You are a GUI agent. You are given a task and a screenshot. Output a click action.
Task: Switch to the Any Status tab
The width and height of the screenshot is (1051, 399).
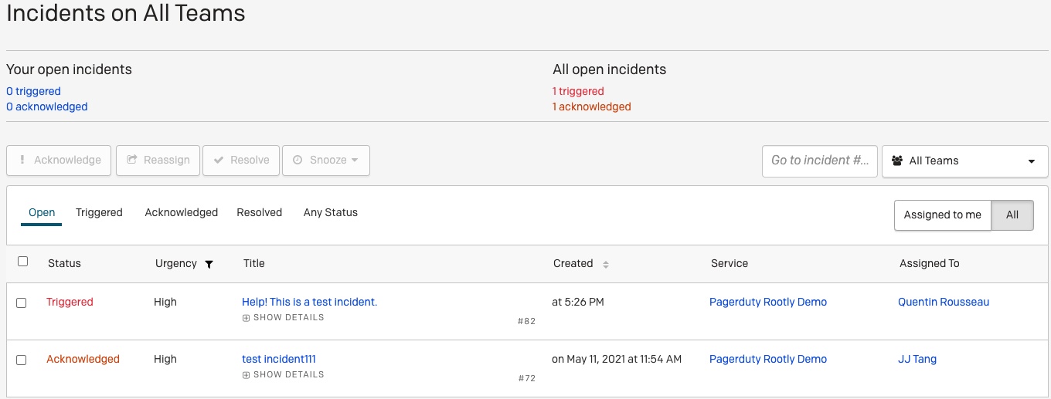(330, 212)
